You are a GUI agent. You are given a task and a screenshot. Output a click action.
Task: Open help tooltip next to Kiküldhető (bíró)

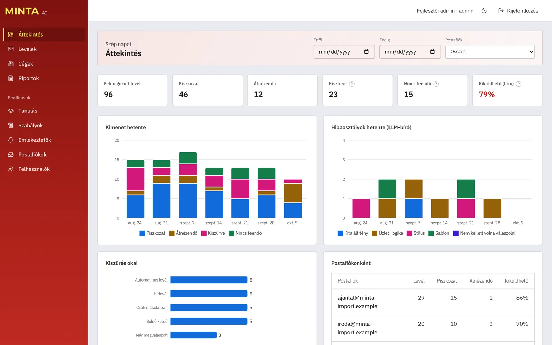(519, 84)
